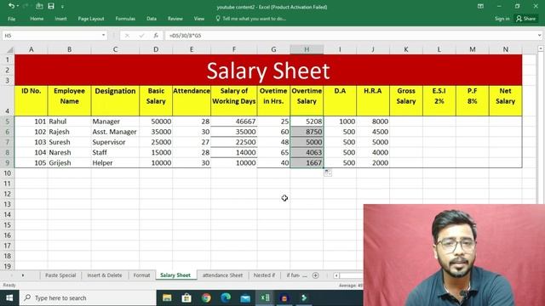Click the Undo arrow in Quick Access Toolbar
The image size is (545, 306).
pos(11,6)
